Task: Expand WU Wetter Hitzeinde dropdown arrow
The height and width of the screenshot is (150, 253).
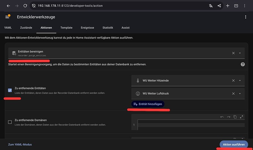Action: [240, 81]
